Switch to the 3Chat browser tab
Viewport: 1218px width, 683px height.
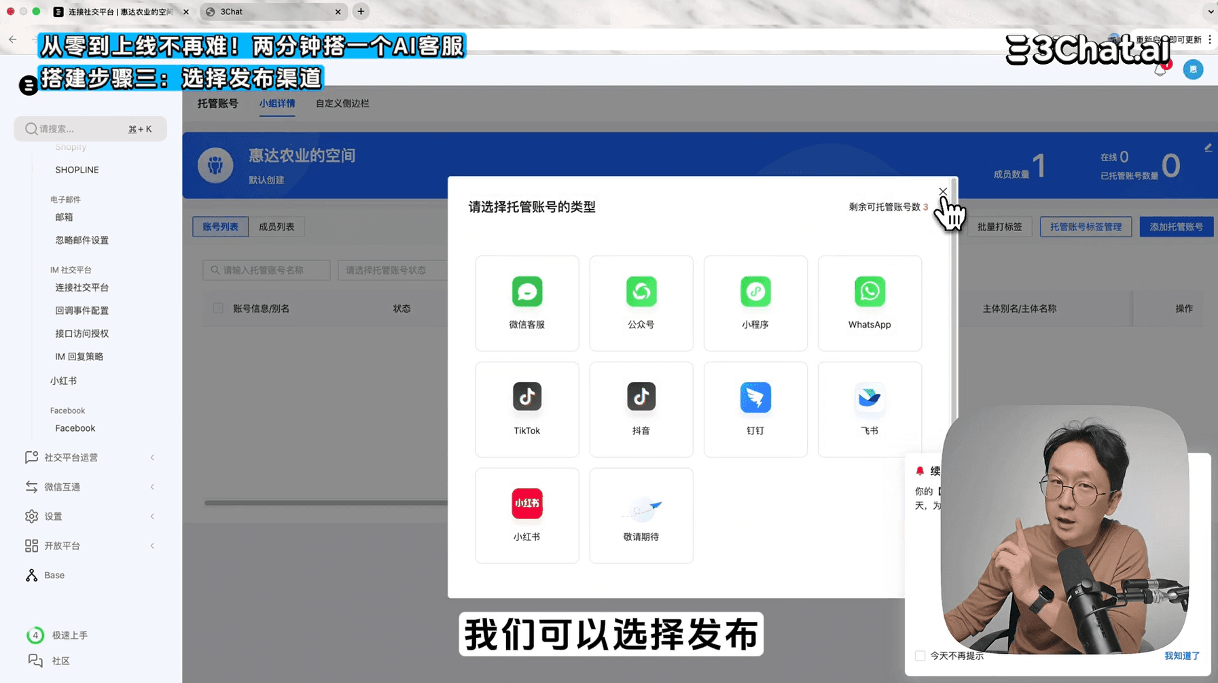[272, 12]
